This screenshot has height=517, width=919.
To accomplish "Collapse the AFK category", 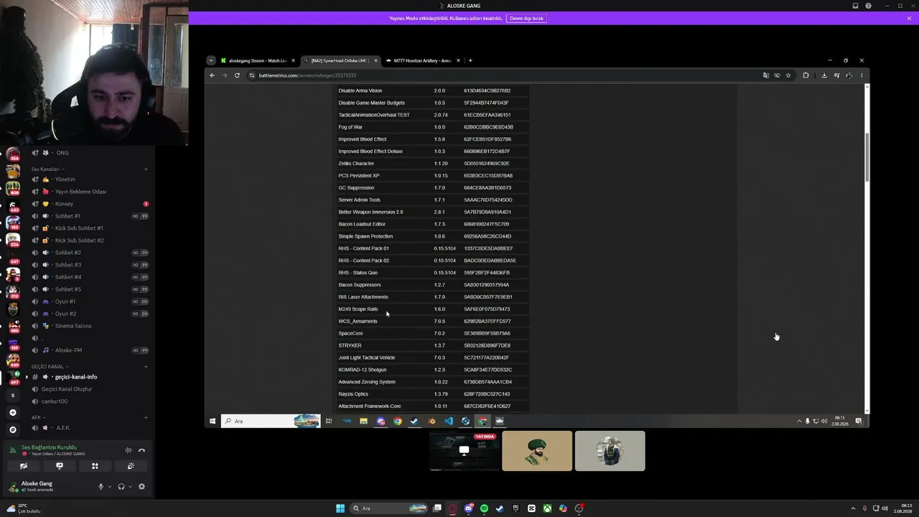I will point(38,418).
